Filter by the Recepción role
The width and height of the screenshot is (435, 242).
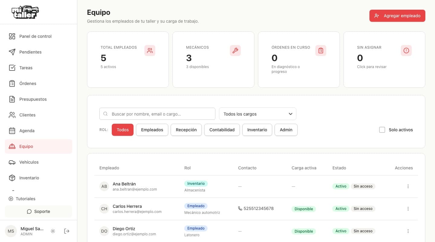pyautogui.click(x=186, y=130)
